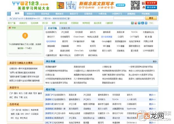Open the 中西文化 navigation tab
This screenshot has height=124, width=174.
pos(103,14)
